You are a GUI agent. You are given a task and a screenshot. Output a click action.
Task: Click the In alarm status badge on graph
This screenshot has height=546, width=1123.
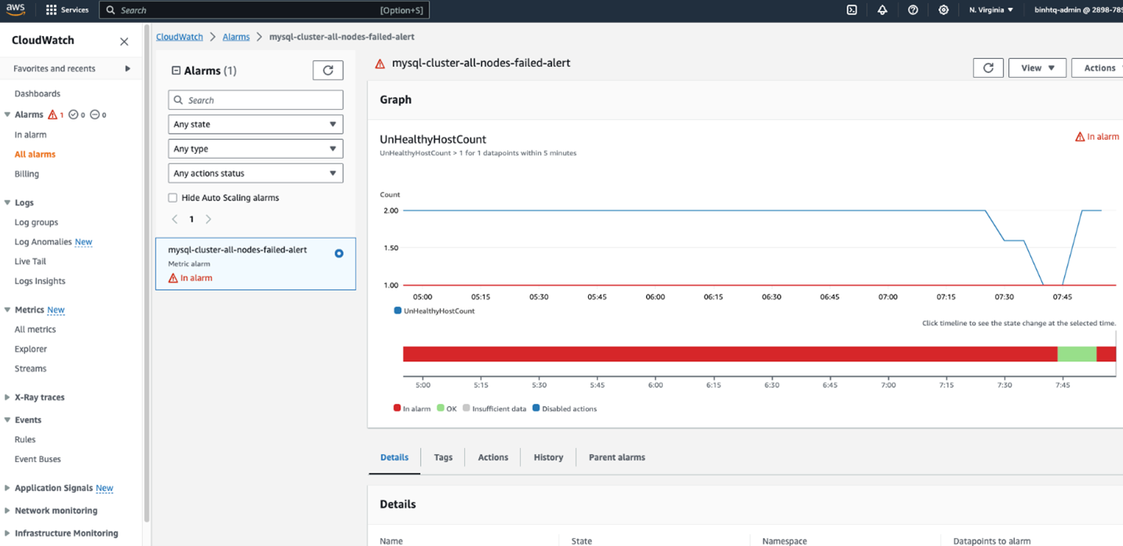click(x=1096, y=137)
